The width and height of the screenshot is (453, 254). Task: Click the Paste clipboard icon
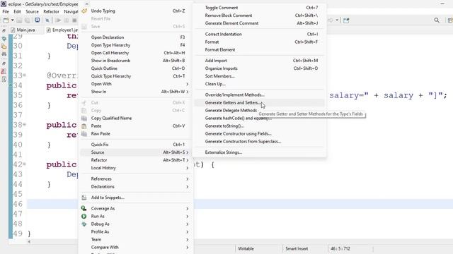[x=84, y=126]
